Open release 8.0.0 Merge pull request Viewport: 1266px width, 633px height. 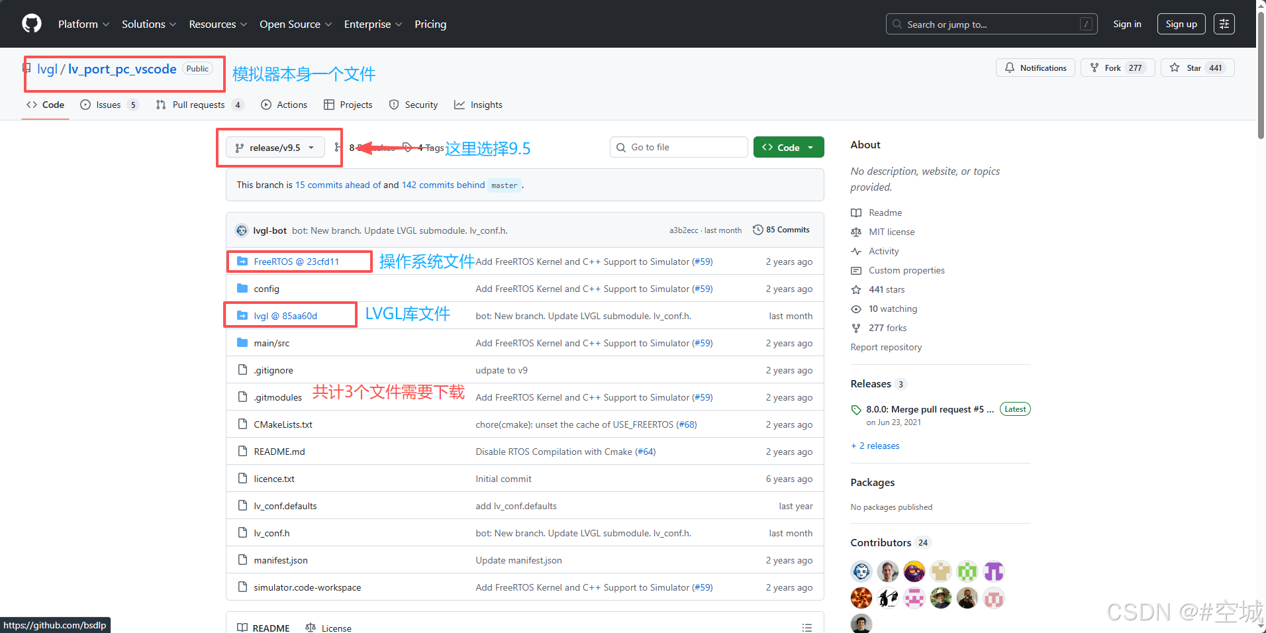click(x=930, y=409)
